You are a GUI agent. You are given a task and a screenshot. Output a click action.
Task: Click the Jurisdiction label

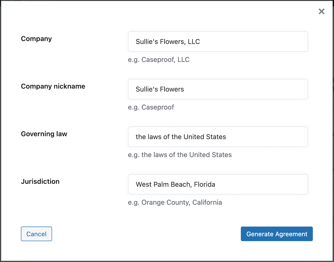tap(40, 181)
